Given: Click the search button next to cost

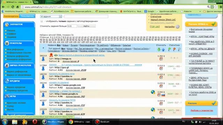Looking at the screenshot, I should pyautogui.click(x=86, y=26).
